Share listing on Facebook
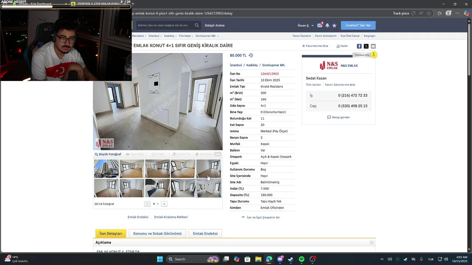Viewport: 472px width, 265px height. [359, 46]
